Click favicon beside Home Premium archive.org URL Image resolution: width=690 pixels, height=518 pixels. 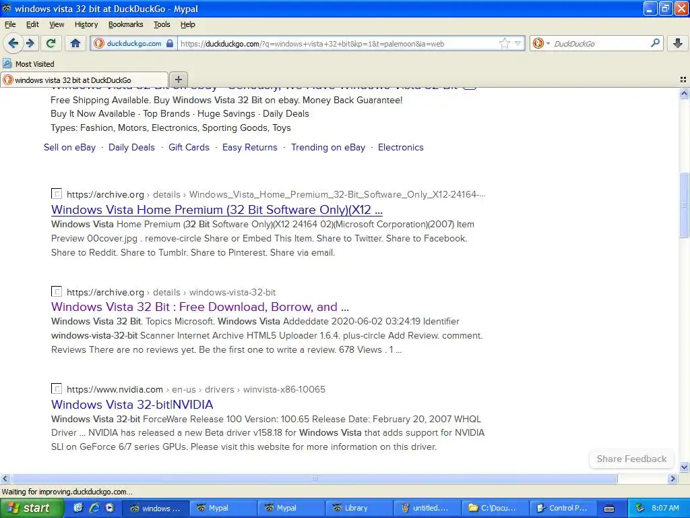tap(57, 194)
